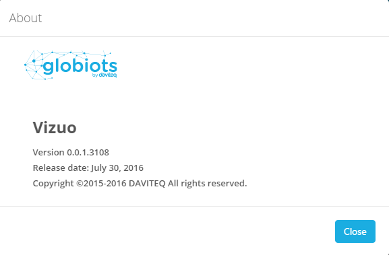Click the word 'Version' label
Screen dimensions: 389x255
(x=49, y=153)
